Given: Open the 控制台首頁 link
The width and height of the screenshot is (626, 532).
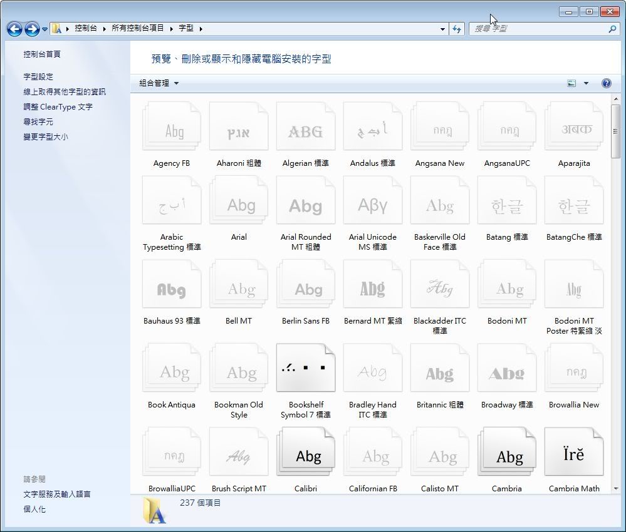Looking at the screenshot, I should click(42, 54).
